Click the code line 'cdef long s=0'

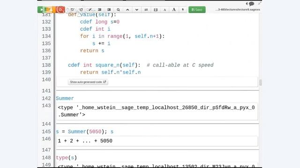click(x=100, y=22)
